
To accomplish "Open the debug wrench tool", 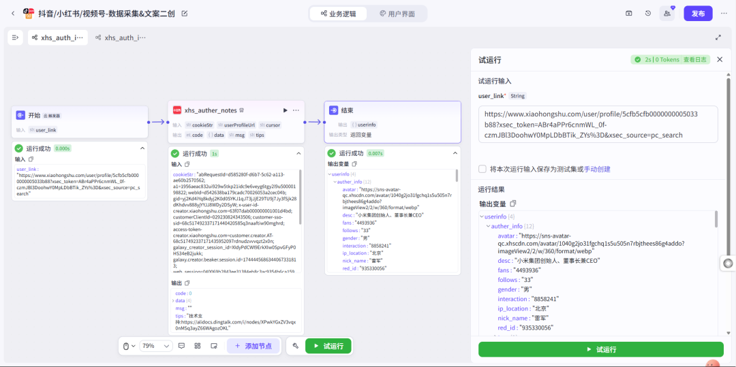I will click(x=296, y=346).
